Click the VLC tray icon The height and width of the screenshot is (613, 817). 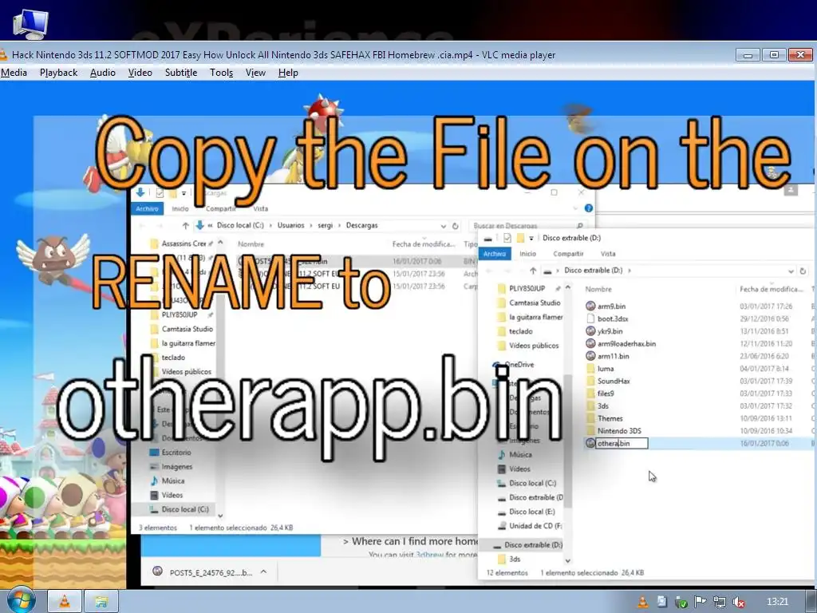[643, 602]
